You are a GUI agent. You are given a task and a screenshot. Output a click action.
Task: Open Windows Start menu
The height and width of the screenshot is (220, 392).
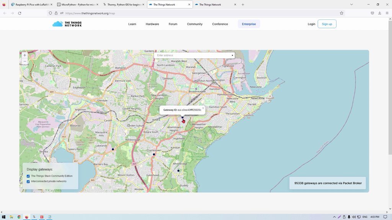click(x=4, y=217)
